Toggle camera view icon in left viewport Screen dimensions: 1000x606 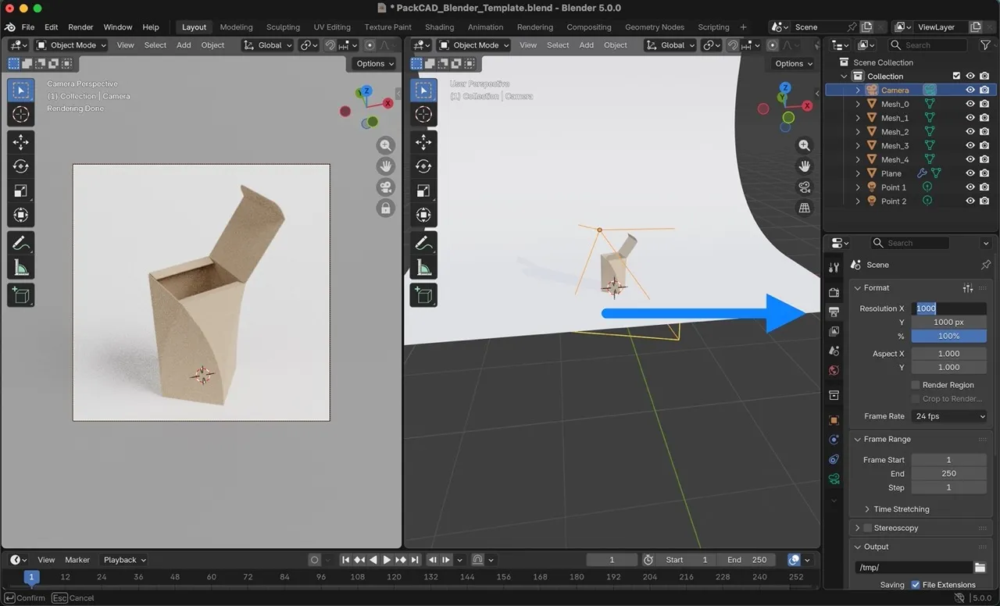pos(385,187)
